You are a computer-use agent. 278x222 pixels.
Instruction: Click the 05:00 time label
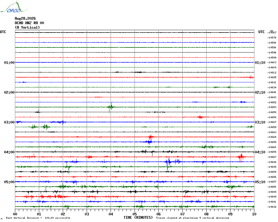point(9,182)
